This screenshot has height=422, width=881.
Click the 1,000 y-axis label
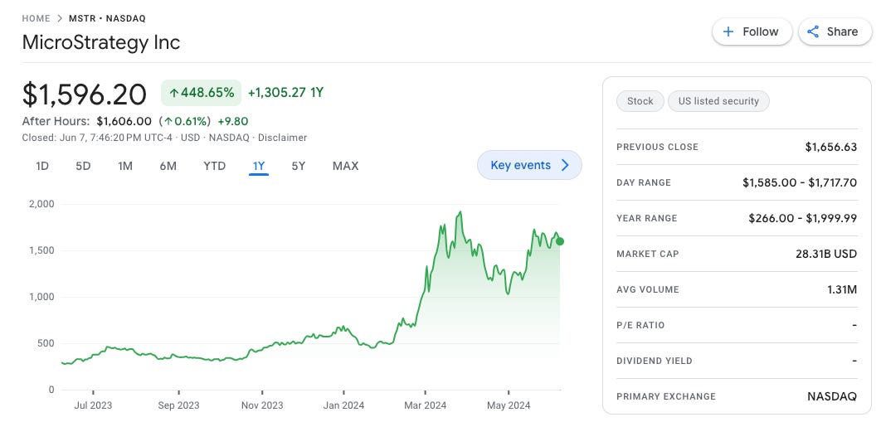click(x=41, y=298)
